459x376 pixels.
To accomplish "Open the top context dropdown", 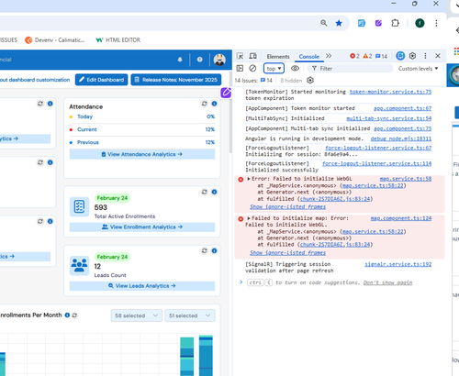I will click(x=274, y=69).
